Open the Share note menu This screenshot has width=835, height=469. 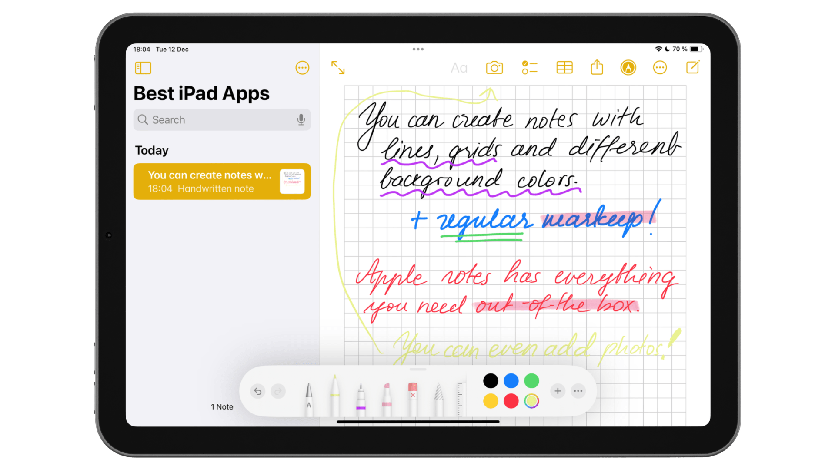(x=595, y=69)
